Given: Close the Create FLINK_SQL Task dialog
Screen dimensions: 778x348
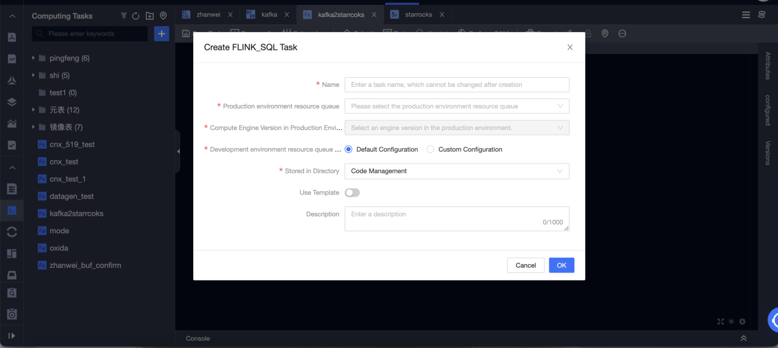Looking at the screenshot, I should pyautogui.click(x=570, y=47).
